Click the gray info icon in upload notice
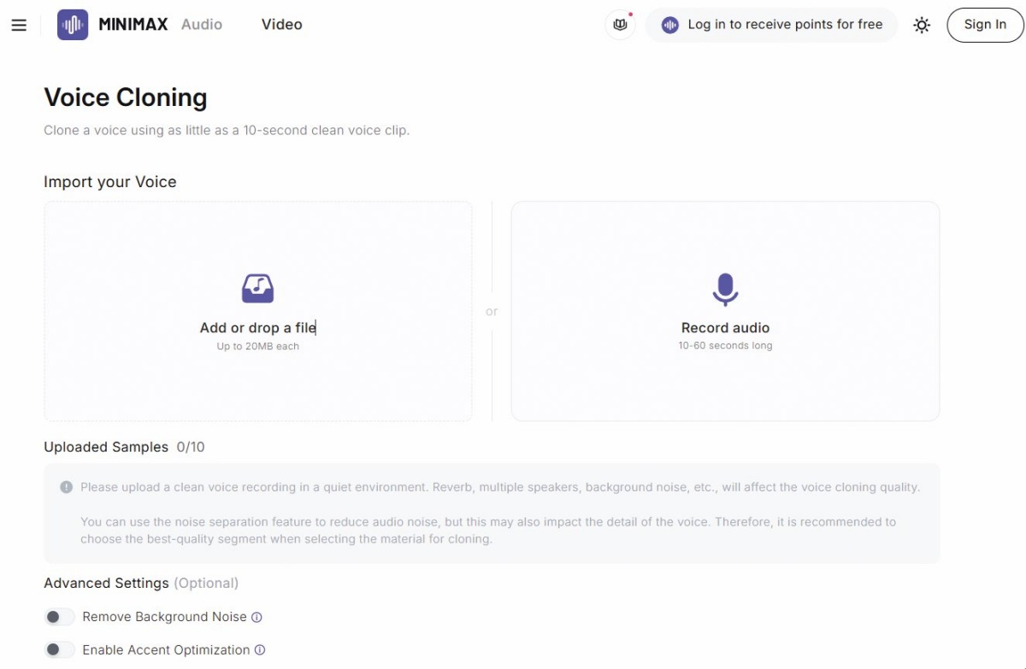 pos(66,487)
